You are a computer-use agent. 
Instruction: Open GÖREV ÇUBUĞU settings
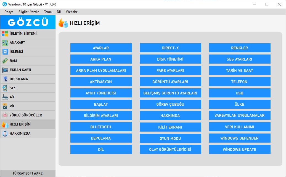click(x=170, y=104)
